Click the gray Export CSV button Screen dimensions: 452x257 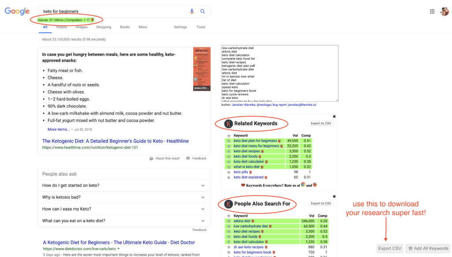point(390,248)
